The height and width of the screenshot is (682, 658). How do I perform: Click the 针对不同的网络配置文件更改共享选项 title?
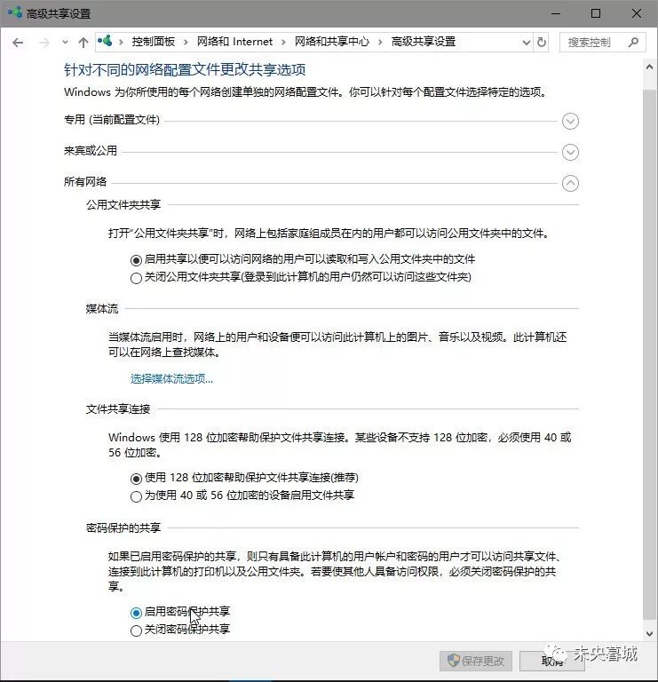click(185, 69)
